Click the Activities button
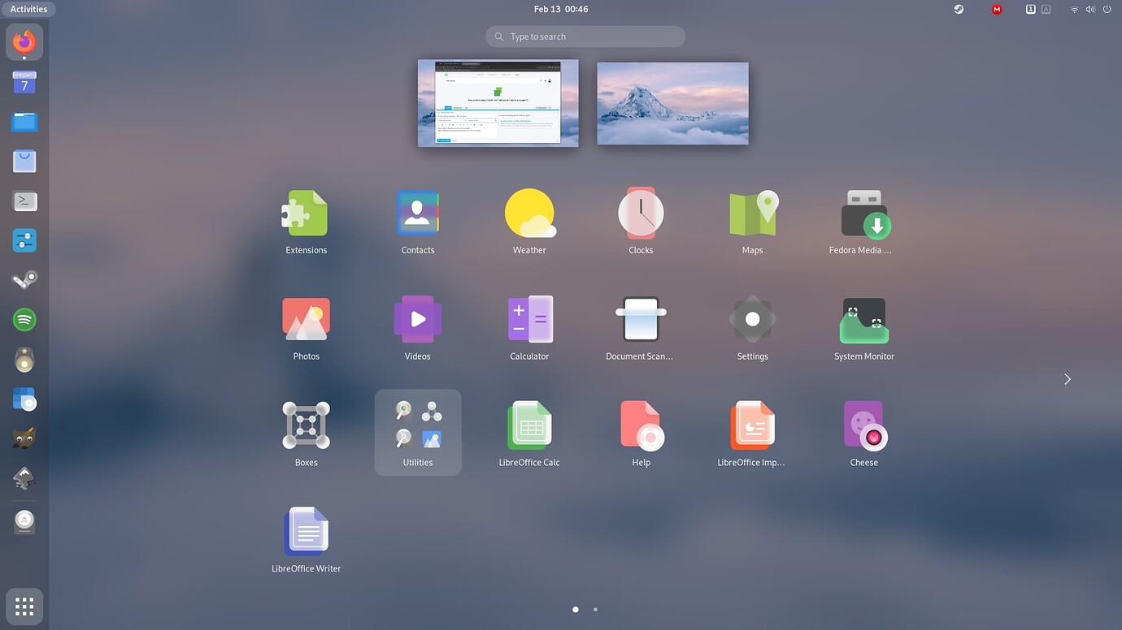Image resolution: width=1122 pixels, height=630 pixels. pyautogui.click(x=28, y=9)
